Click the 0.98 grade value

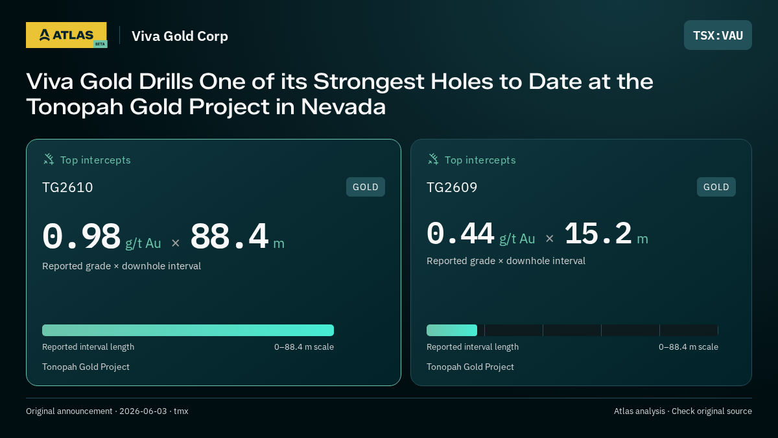click(82, 236)
